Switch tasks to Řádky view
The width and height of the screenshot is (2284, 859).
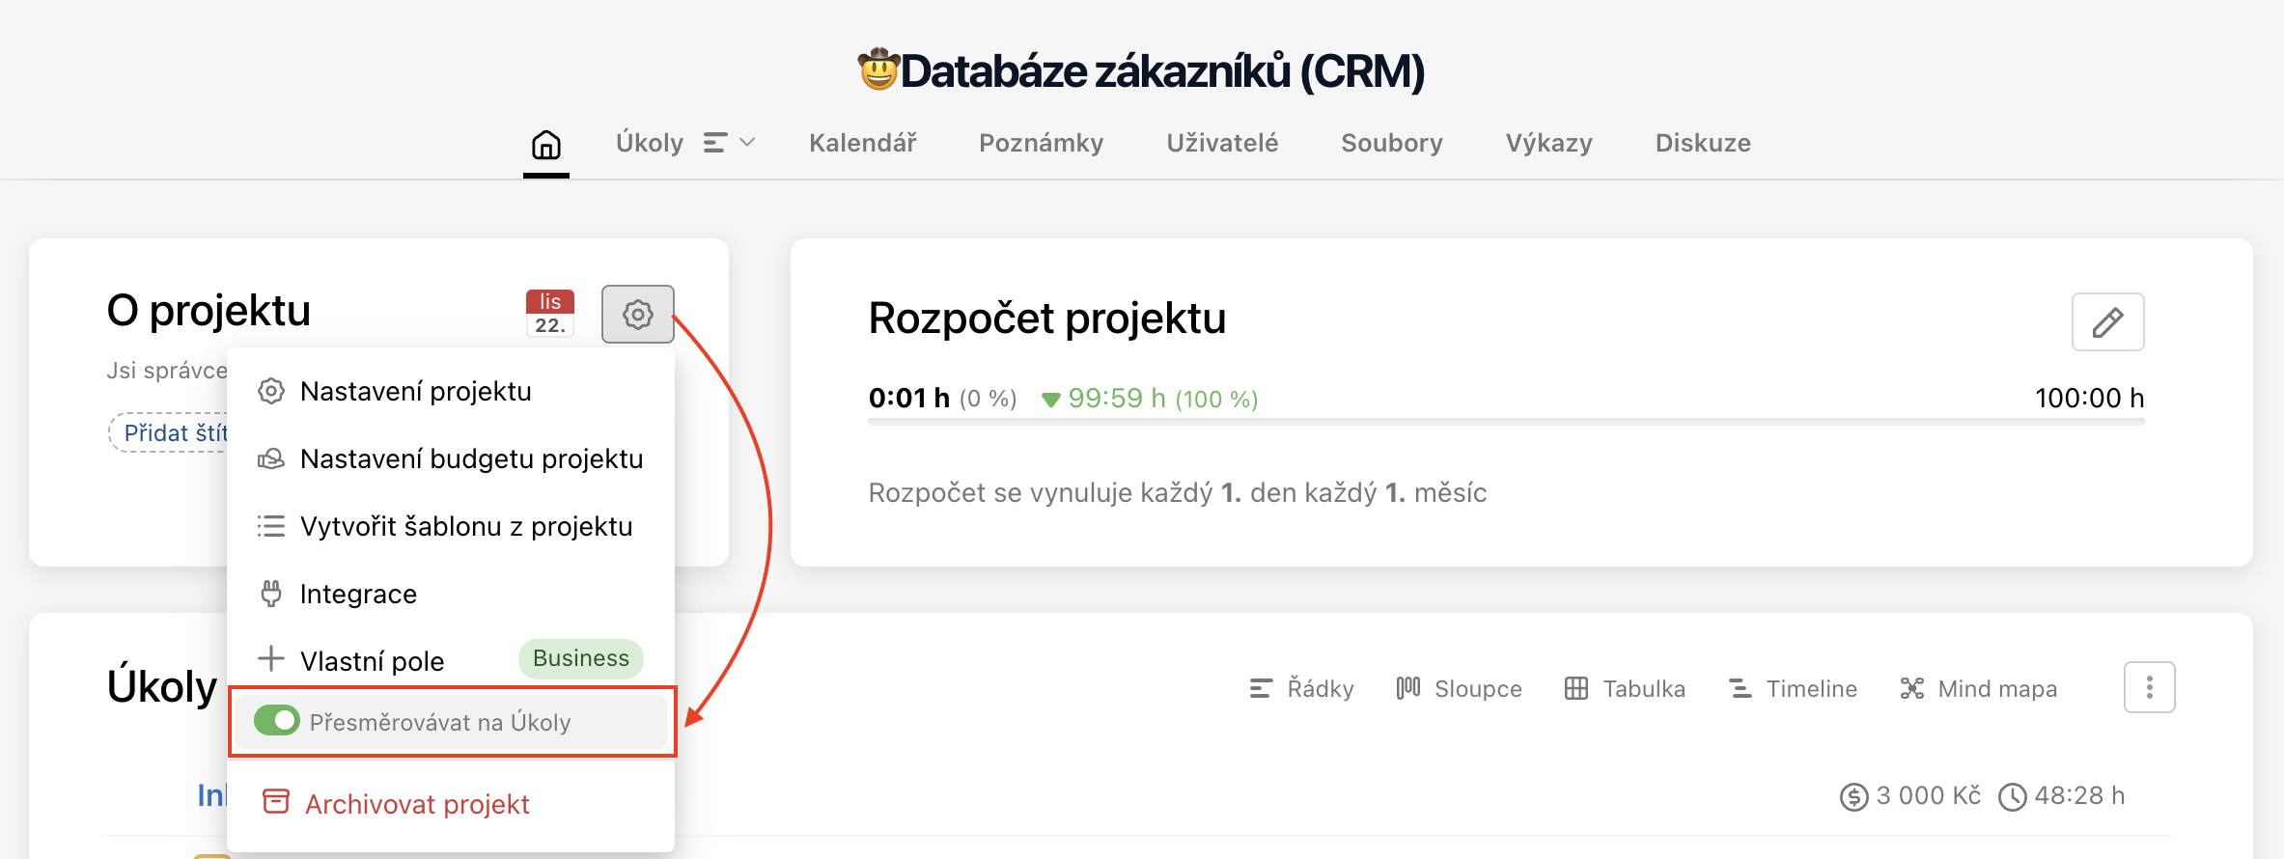pos(1301,688)
